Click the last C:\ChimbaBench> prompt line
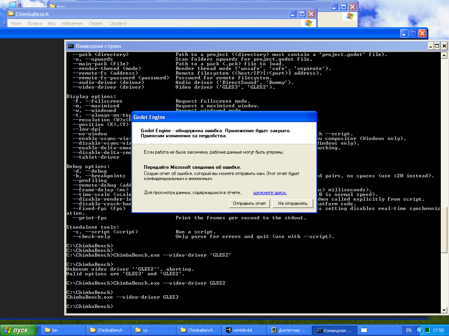This screenshot has height=336, width=449. pos(90,306)
